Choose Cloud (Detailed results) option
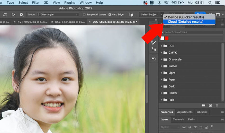The width and height of the screenshot is (225, 133). [x=189, y=22]
